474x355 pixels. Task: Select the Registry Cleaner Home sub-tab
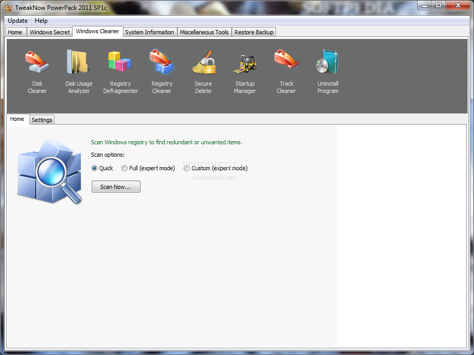coord(17,119)
